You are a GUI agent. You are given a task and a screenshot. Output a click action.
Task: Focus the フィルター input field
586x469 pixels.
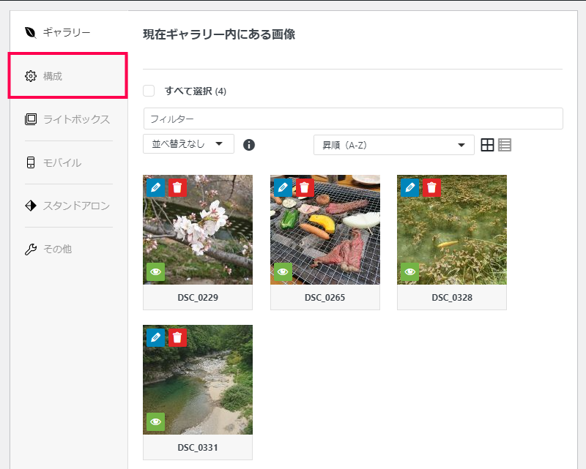353,119
